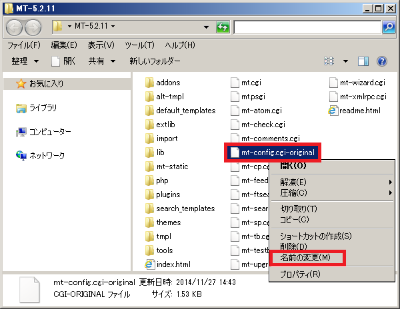Open the ヘルプ(H) menu
The width and height of the screenshot is (400, 309).
point(180,45)
